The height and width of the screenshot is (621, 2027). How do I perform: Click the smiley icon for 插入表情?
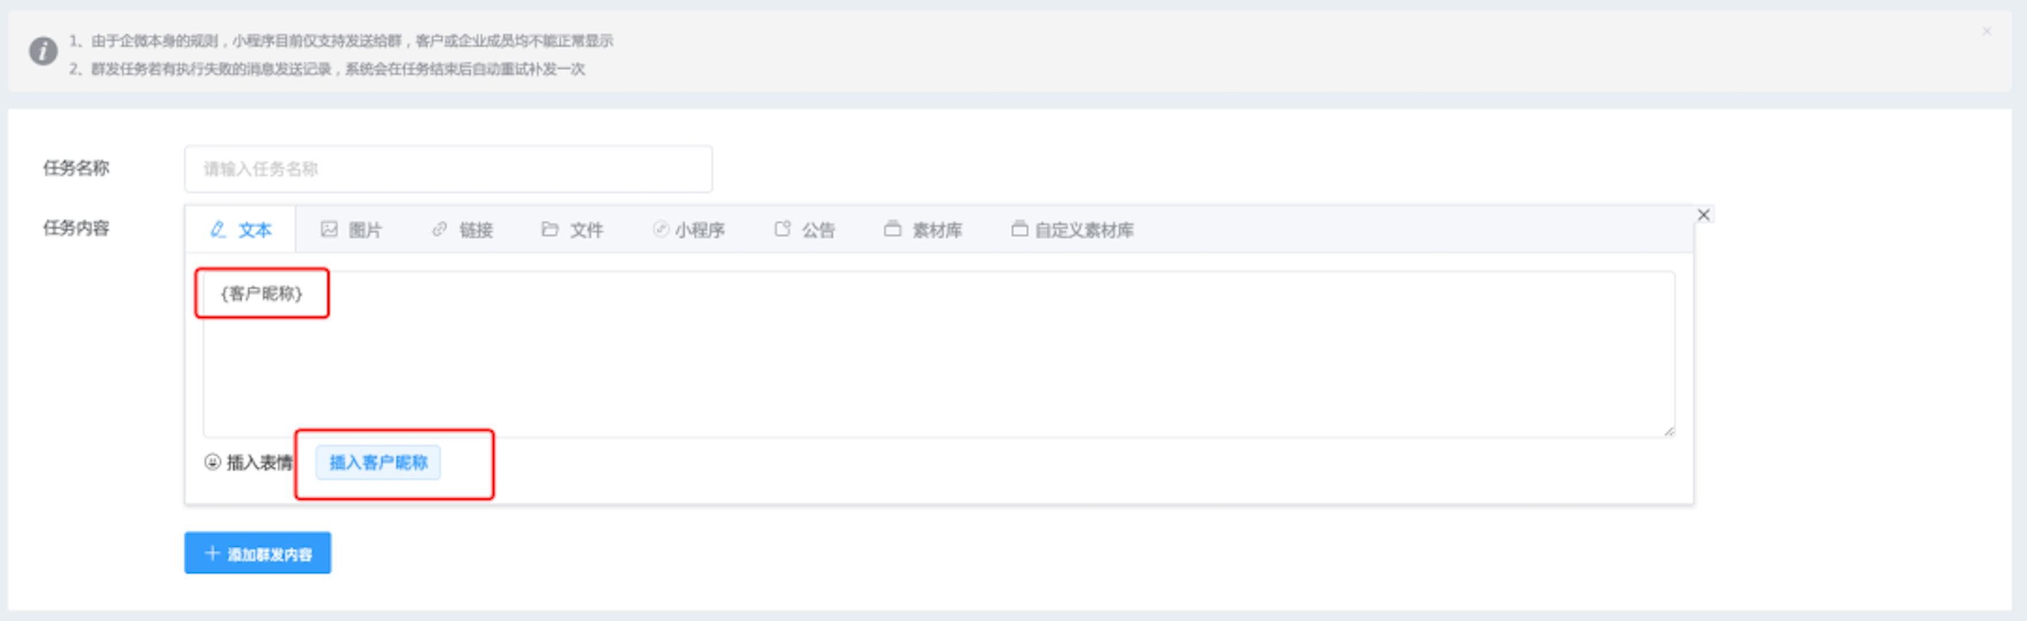tap(212, 462)
